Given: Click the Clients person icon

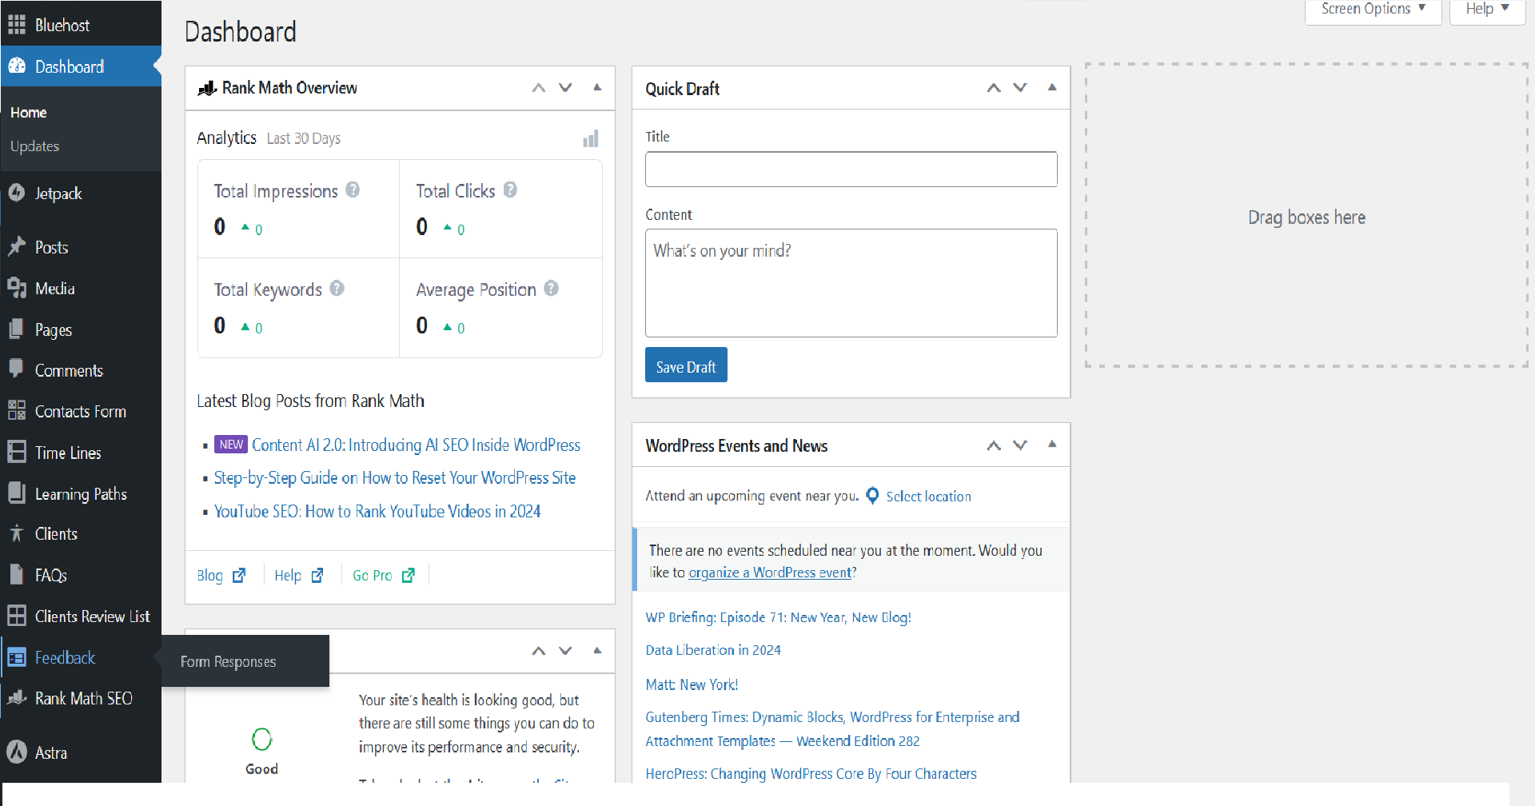Looking at the screenshot, I should 17,533.
